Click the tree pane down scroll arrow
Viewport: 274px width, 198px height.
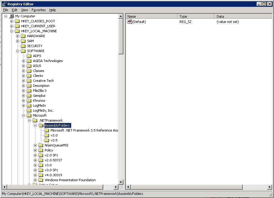(x=121, y=182)
